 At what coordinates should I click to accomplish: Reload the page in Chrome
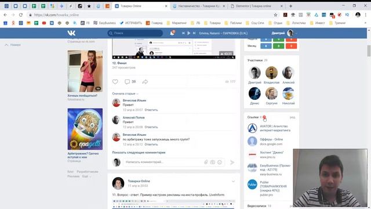(x=21, y=15)
